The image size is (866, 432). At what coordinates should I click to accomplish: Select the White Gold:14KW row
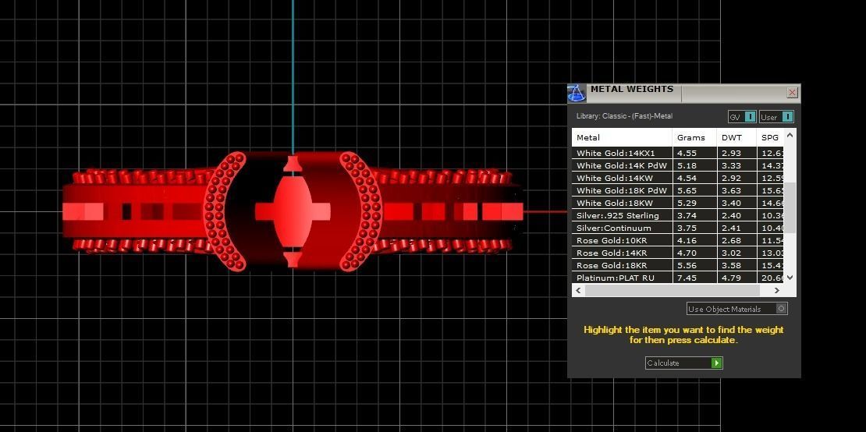(x=678, y=178)
